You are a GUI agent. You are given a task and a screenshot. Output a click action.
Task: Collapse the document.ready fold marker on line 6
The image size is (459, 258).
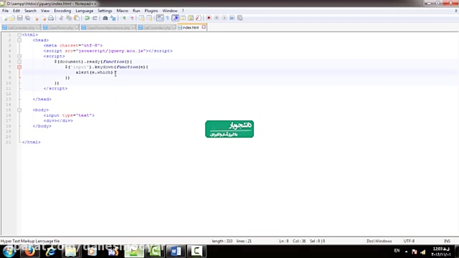[19, 62]
